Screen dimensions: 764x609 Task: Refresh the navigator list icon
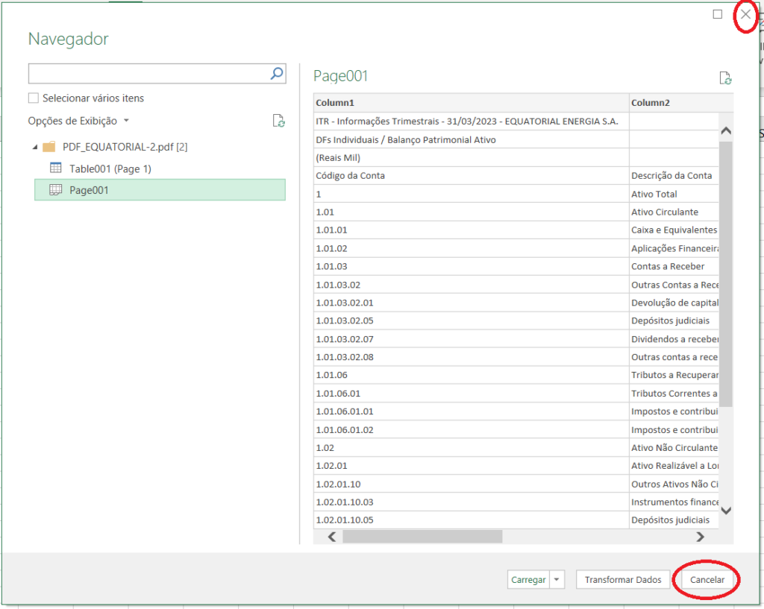pyautogui.click(x=279, y=121)
